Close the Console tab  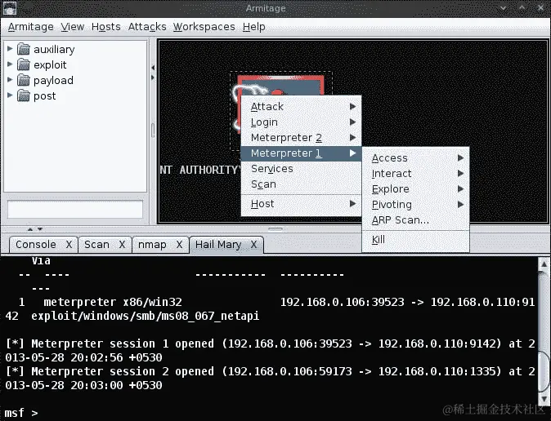pos(69,244)
